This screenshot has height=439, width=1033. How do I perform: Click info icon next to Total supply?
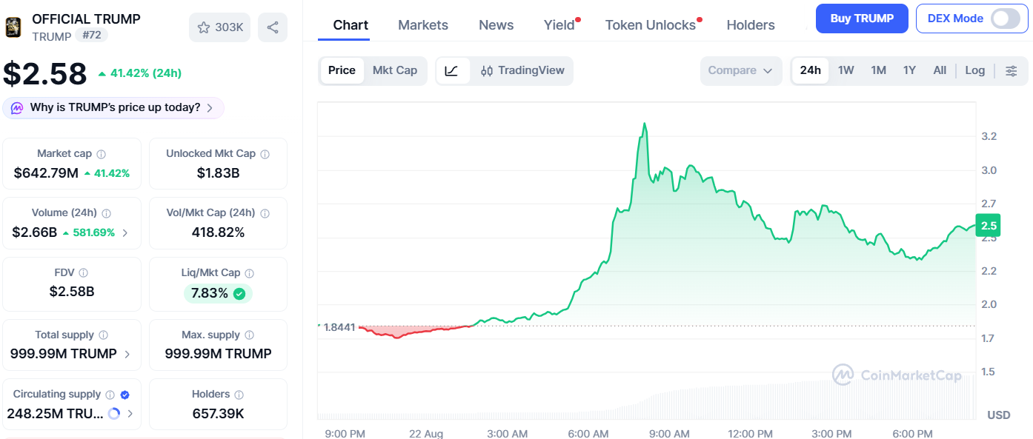104,335
